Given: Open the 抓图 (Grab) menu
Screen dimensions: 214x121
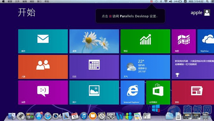Looking at the screenshot, I should pyautogui.click(x=10, y=1).
